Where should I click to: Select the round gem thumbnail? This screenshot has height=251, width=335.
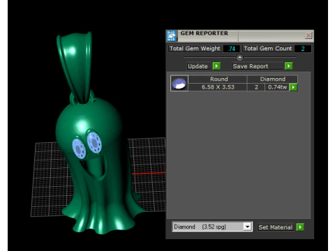pos(179,83)
